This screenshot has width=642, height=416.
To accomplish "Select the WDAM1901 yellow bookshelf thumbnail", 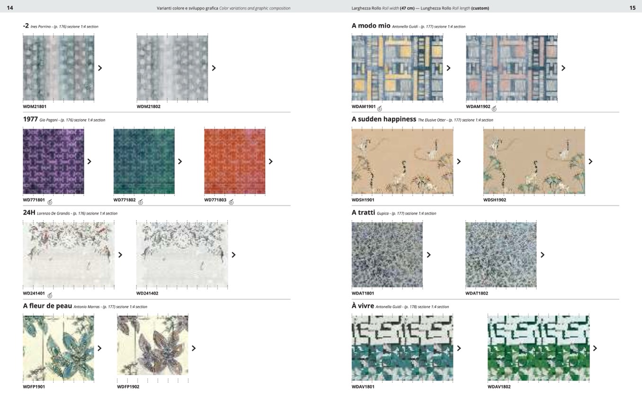I will (397, 68).
